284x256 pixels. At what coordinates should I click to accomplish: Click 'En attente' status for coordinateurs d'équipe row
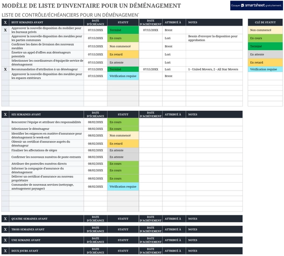point(123,63)
